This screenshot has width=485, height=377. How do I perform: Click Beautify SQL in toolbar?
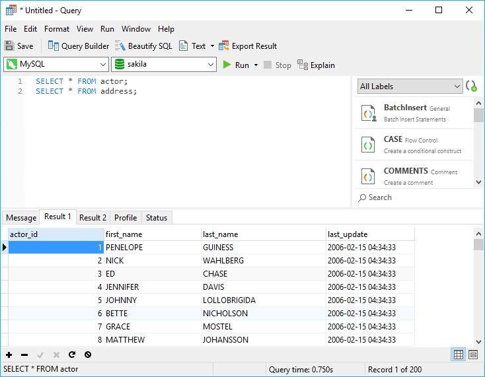coord(143,46)
